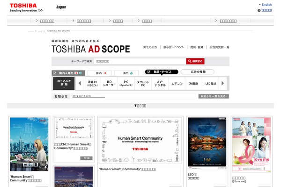Open the help link with the question mark icon

point(265,10)
